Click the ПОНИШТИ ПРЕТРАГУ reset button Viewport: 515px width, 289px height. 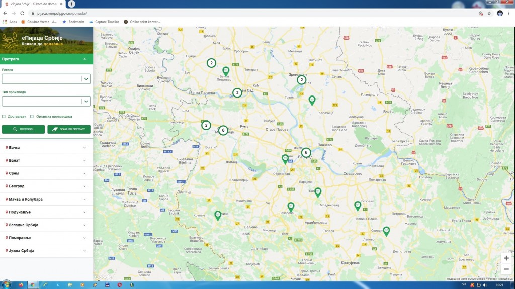coord(68,129)
